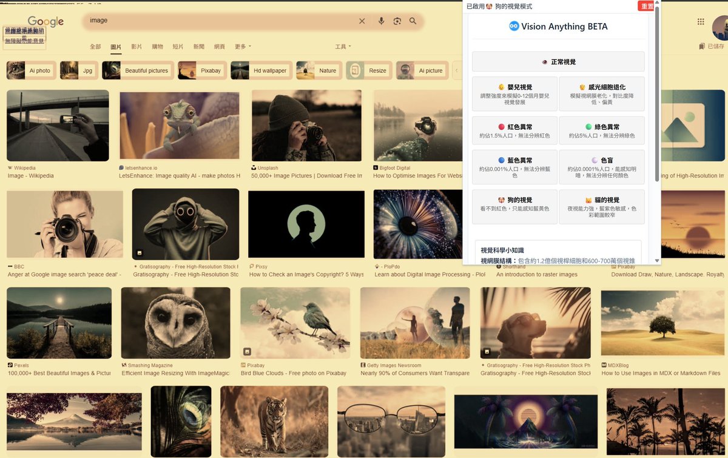Image resolution: width=728 pixels, height=458 pixels.
Task: Expand the 更多 more menu
Action: [x=243, y=47]
